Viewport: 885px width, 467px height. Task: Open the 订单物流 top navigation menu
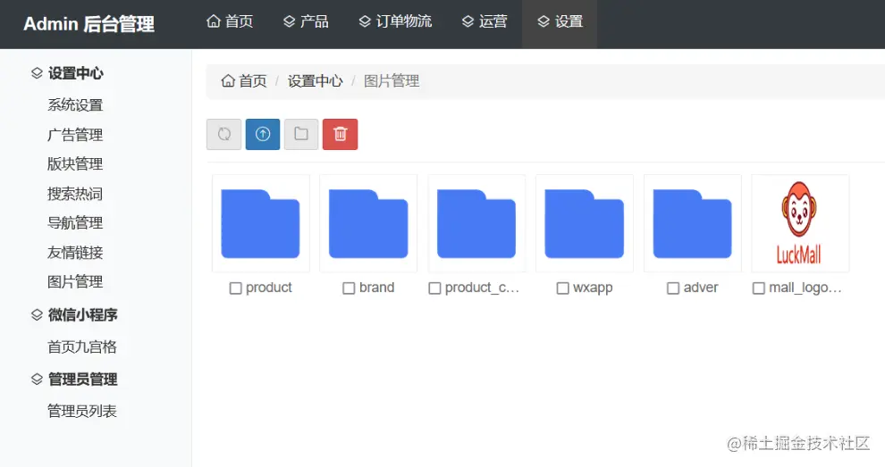point(395,21)
